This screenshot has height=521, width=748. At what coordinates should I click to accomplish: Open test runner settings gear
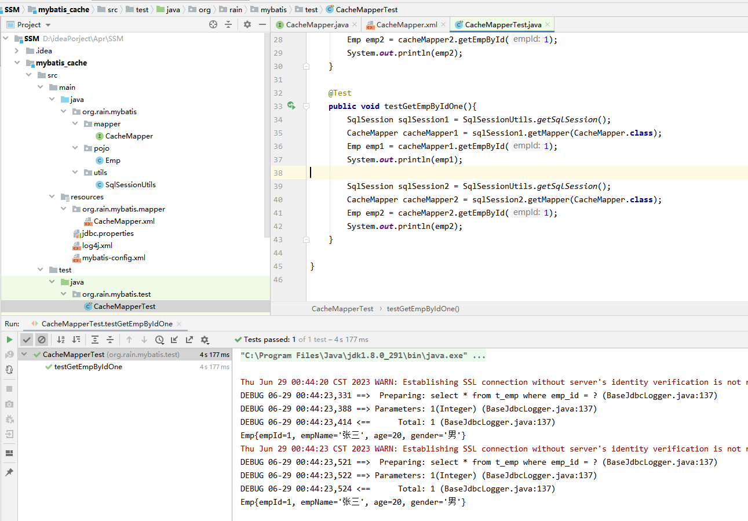[205, 340]
